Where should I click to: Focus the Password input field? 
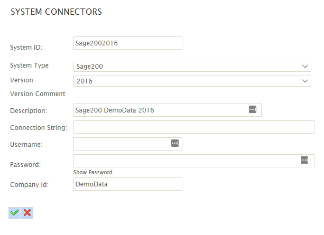(x=186, y=161)
